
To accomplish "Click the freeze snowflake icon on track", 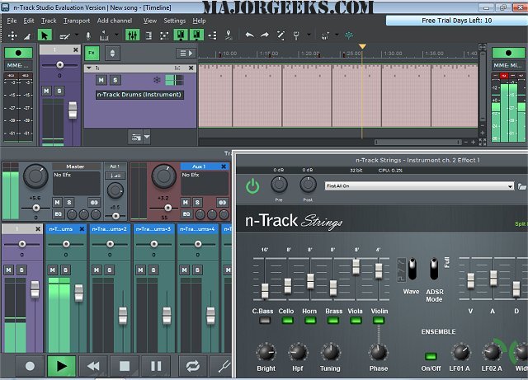I will coord(158,79).
